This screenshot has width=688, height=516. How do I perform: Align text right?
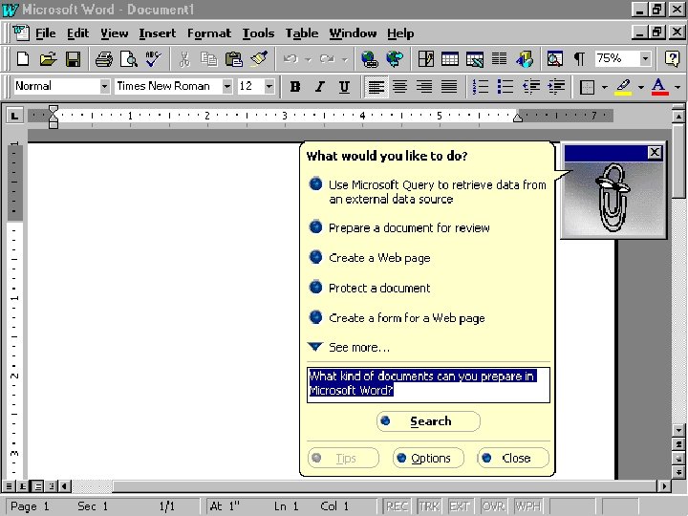tap(424, 86)
